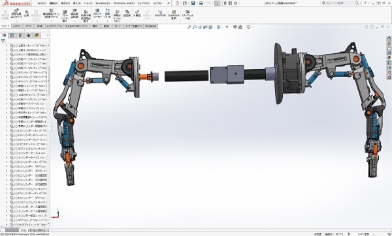Toggle the menu bar pin icon
The height and width of the screenshot is (236, 392).
169,3
